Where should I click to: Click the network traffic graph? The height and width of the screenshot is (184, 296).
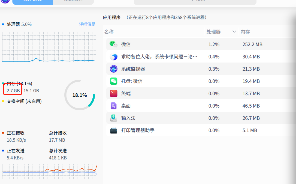50,171
